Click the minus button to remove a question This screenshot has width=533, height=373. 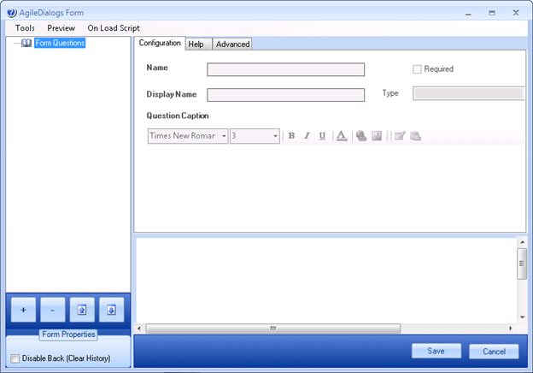53,309
